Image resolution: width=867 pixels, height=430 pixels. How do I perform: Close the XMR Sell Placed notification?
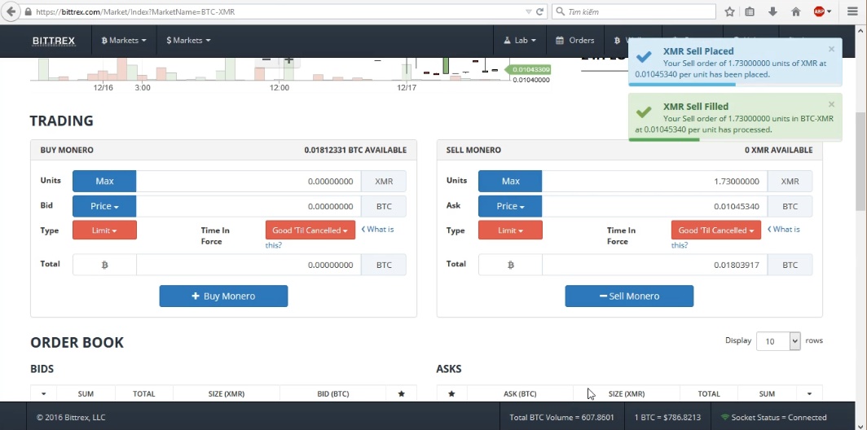[x=831, y=49]
